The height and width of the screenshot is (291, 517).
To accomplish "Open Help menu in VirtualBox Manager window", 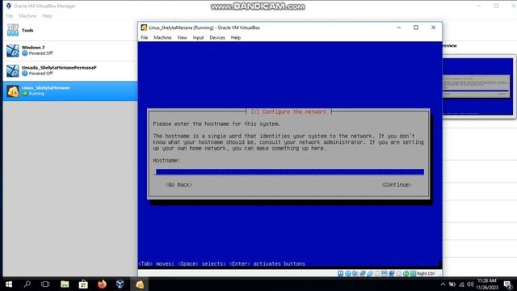I will (47, 16).
